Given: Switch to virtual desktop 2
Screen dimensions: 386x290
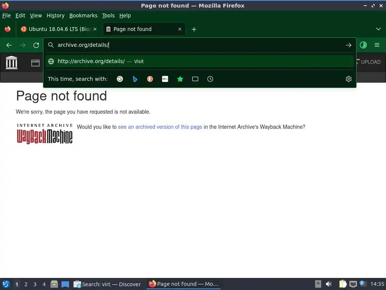Looking at the screenshot, I should [26, 284].
